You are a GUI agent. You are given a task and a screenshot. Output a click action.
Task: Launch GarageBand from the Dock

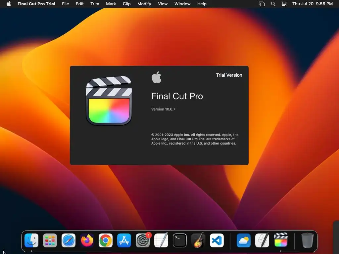click(x=198, y=240)
